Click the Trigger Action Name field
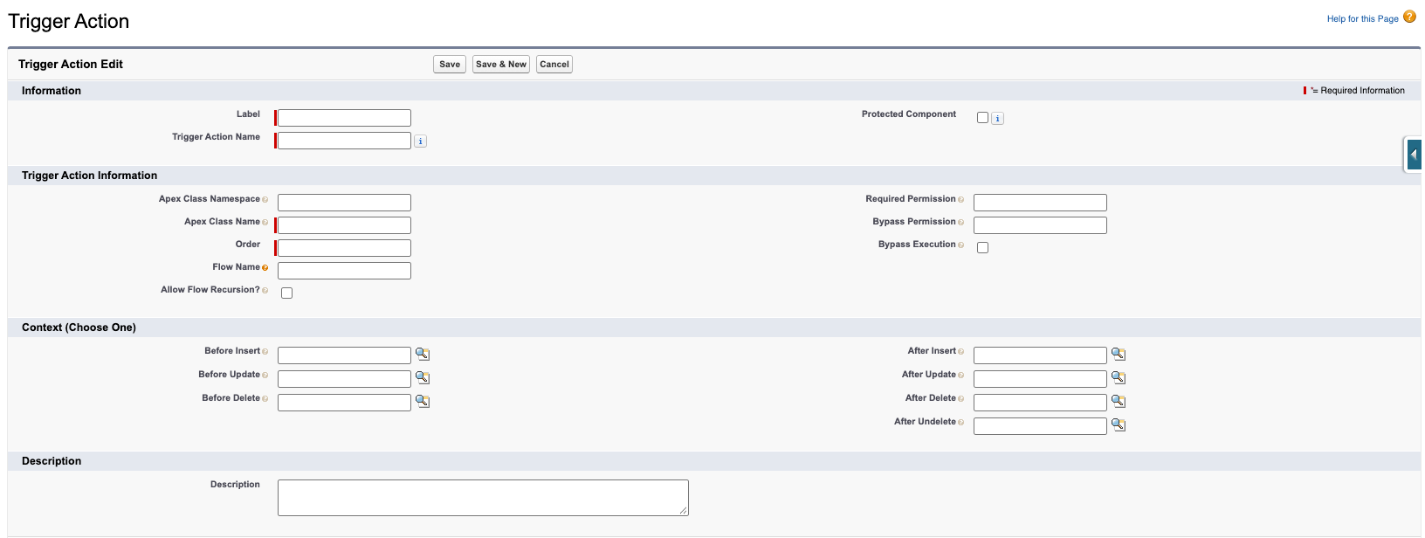The width and height of the screenshot is (1425, 538). [x=344, y=141]
